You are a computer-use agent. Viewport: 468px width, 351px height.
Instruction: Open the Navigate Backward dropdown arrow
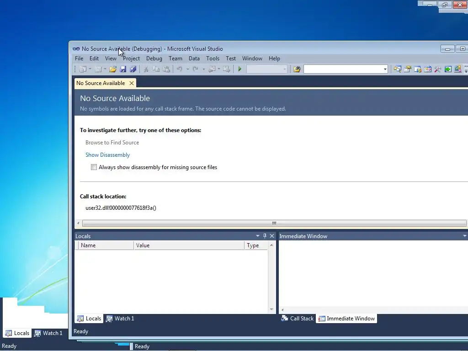[219, 69]
